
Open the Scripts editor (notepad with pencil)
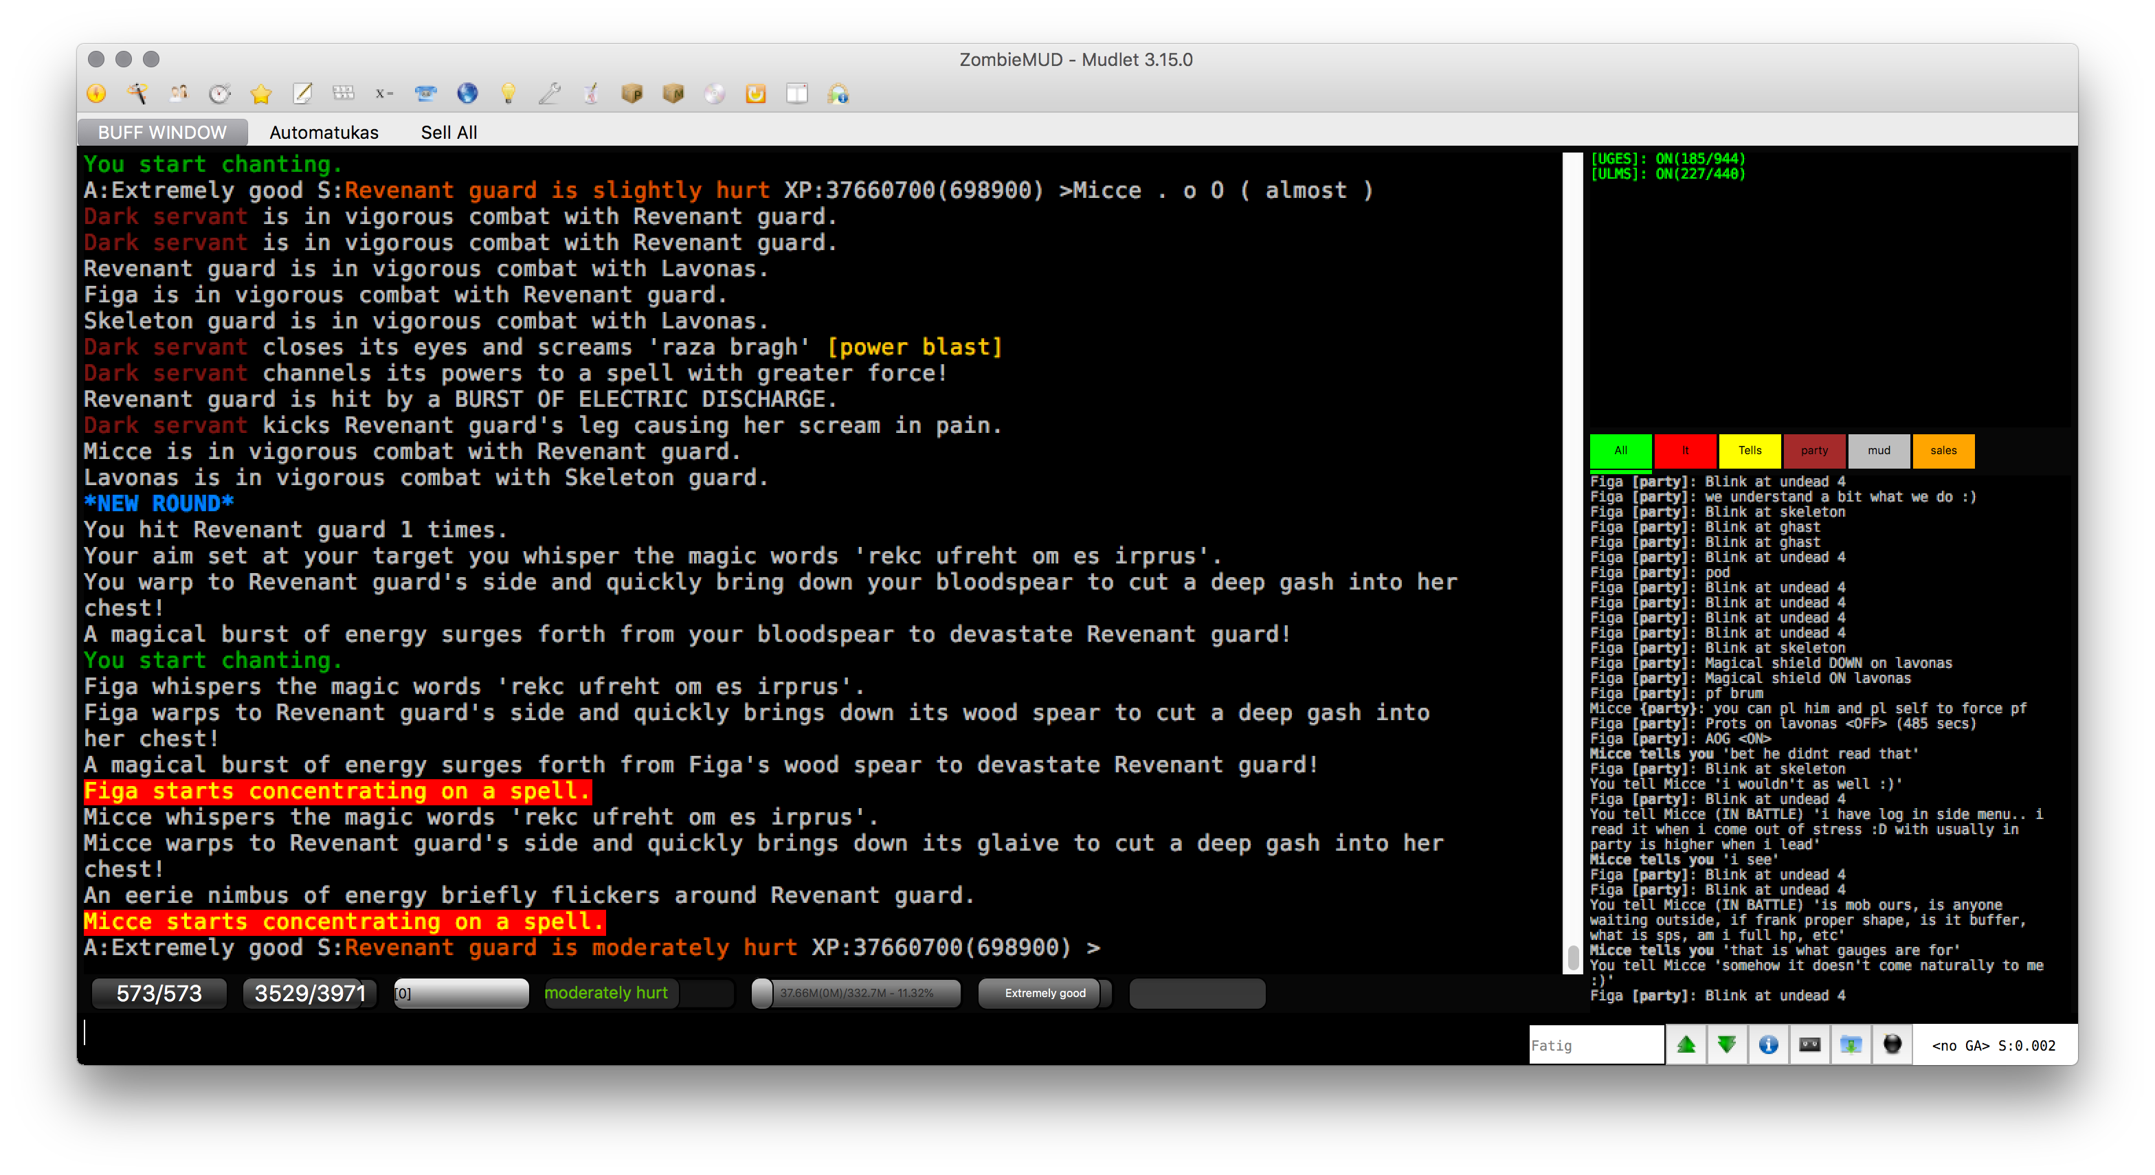[x=302, y=93]
